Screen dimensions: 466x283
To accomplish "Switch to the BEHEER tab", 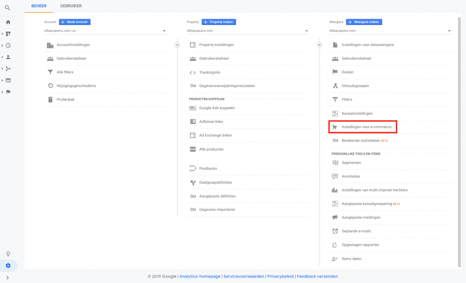I will (39, 6).
